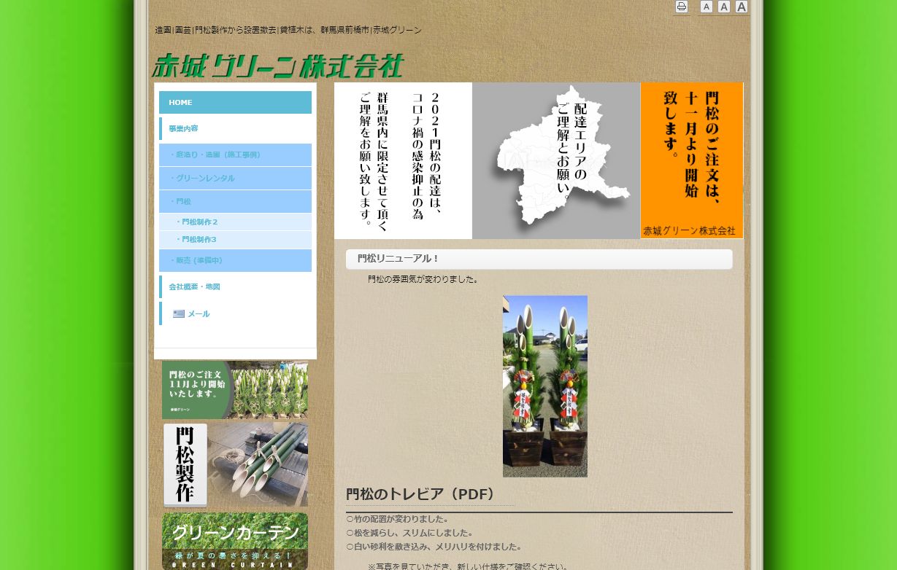Click the kadomatsu photo thumbnail
Viewport: 897px width, 570px height.
coord(545,386)
